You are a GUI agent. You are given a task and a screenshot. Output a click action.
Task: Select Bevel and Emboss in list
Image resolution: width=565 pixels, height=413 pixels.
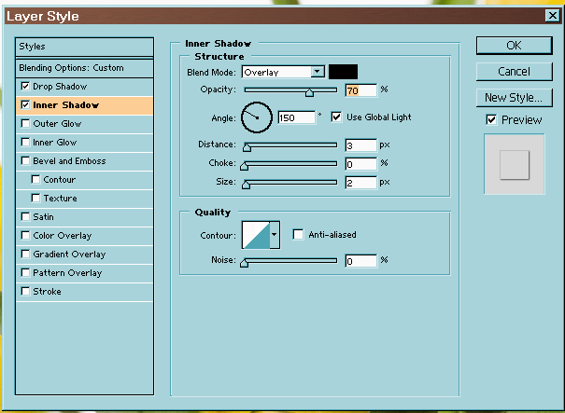tap(69, 161)
